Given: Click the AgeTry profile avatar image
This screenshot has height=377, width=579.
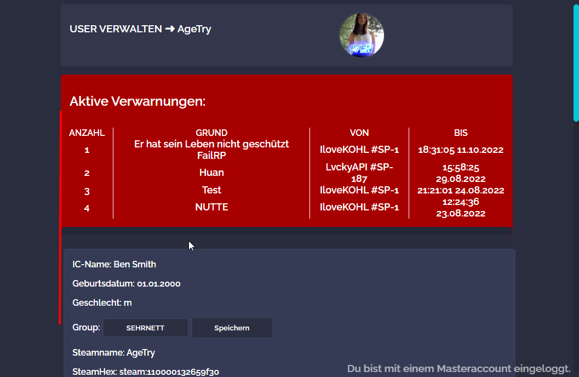Looking at the screenshot, I should [x=362, y=35].
